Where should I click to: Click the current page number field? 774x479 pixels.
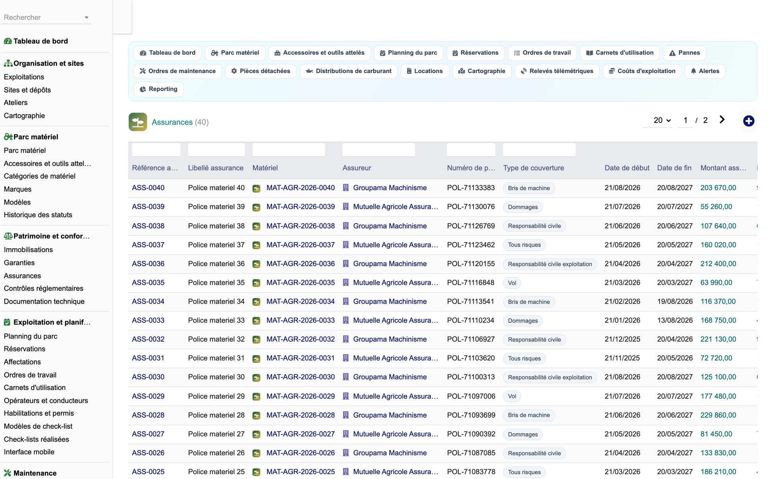(685, 120)
